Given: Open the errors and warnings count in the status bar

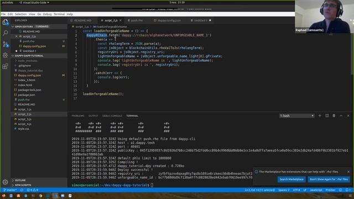Looking at the screenshot, I should point(33,190).
